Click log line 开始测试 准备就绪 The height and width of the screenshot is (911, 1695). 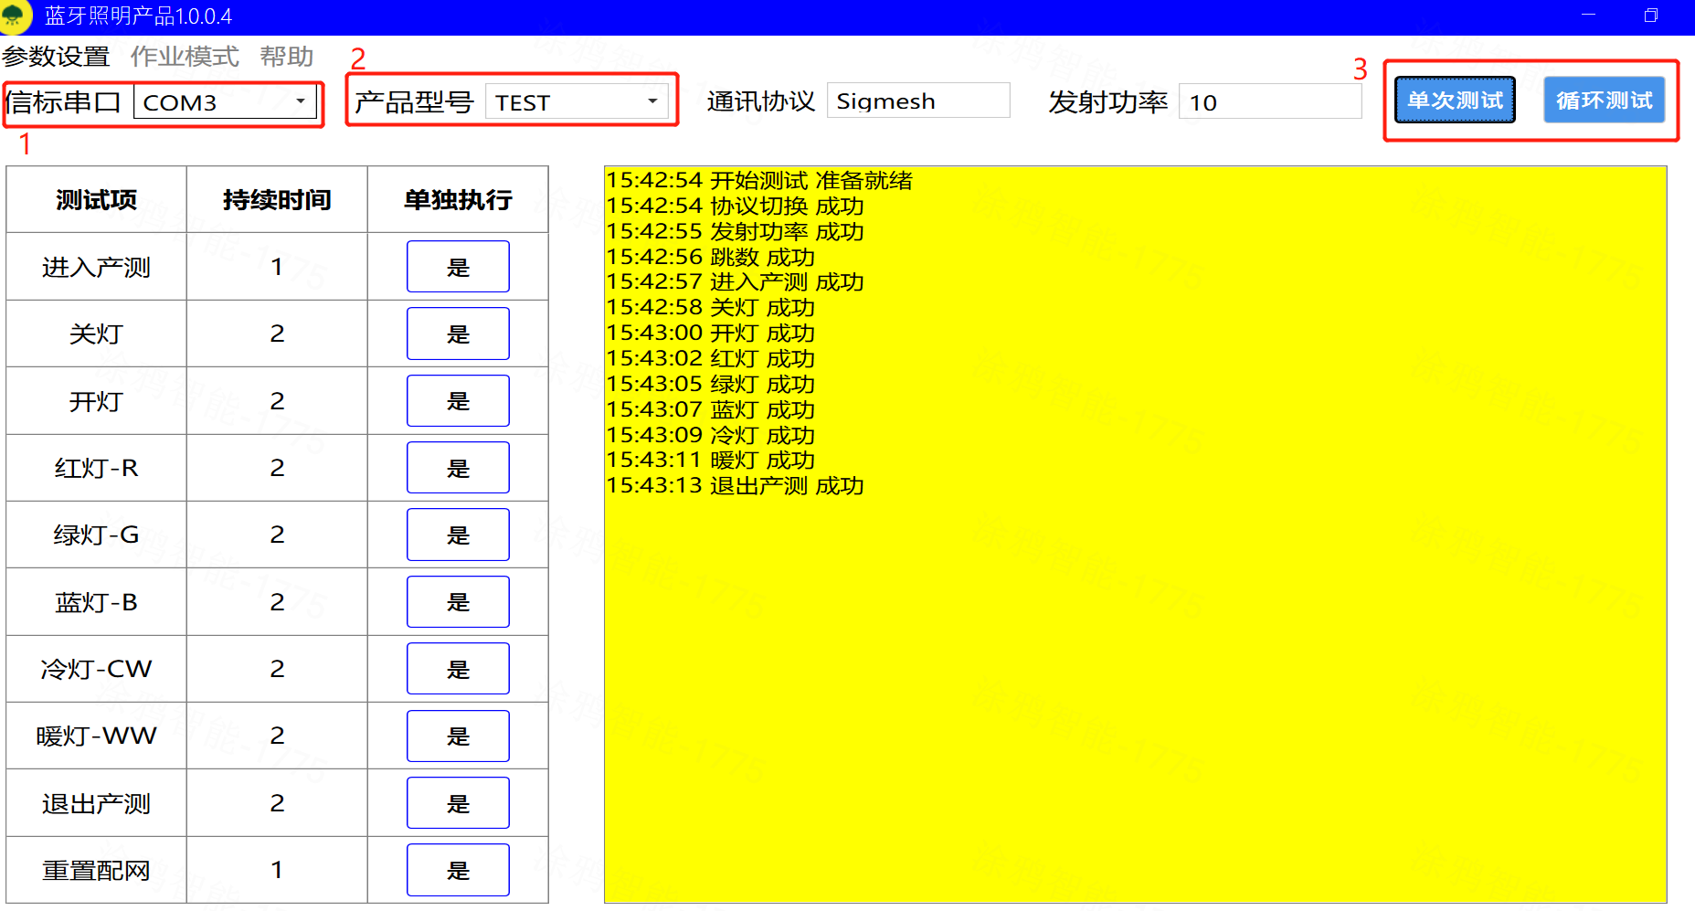pyautogui.click(x=759, y=181)
